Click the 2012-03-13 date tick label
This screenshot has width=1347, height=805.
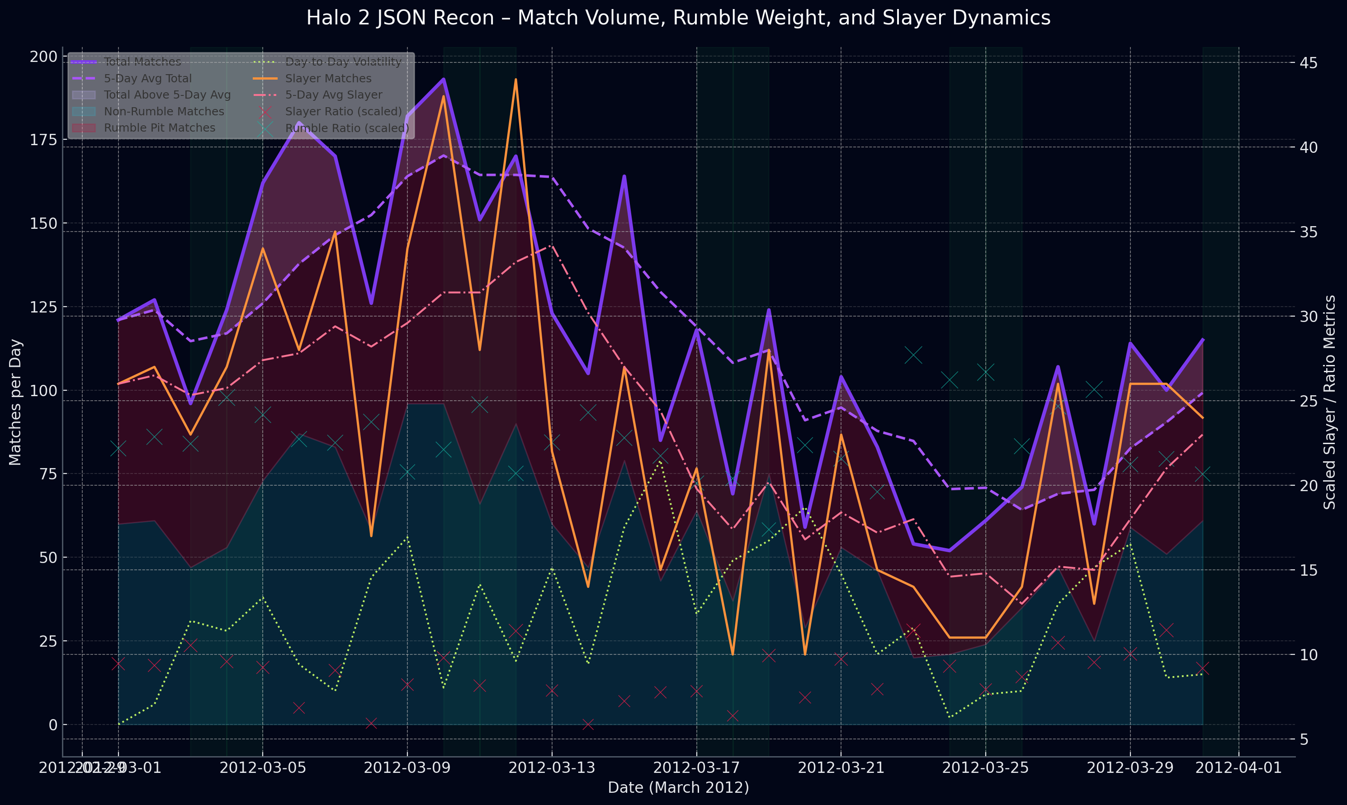tap(552, 768)
